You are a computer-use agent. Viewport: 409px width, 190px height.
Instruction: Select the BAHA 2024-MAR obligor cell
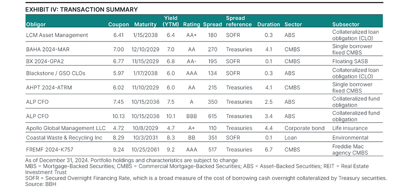click(48, 49)
